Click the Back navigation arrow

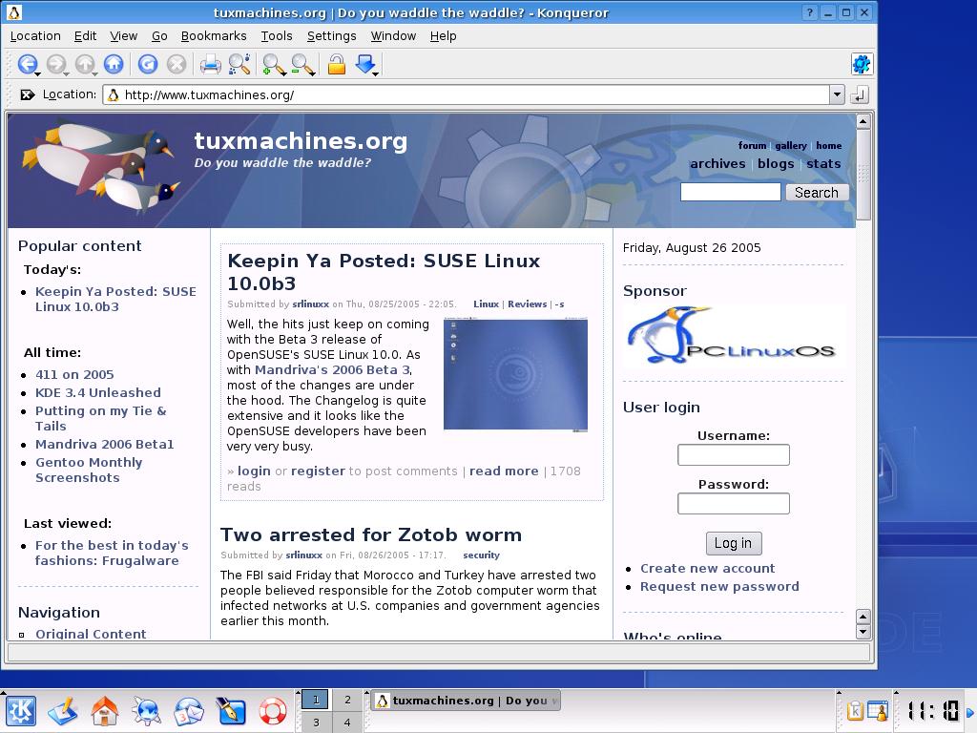(26, 64)
